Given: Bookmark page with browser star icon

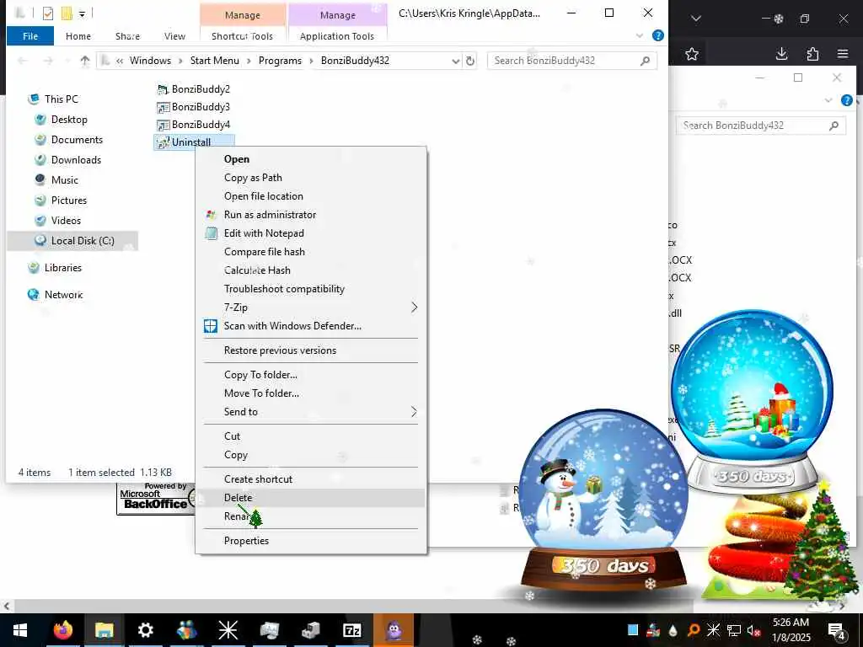Looking at the screenshot, I should pos(692,54).
